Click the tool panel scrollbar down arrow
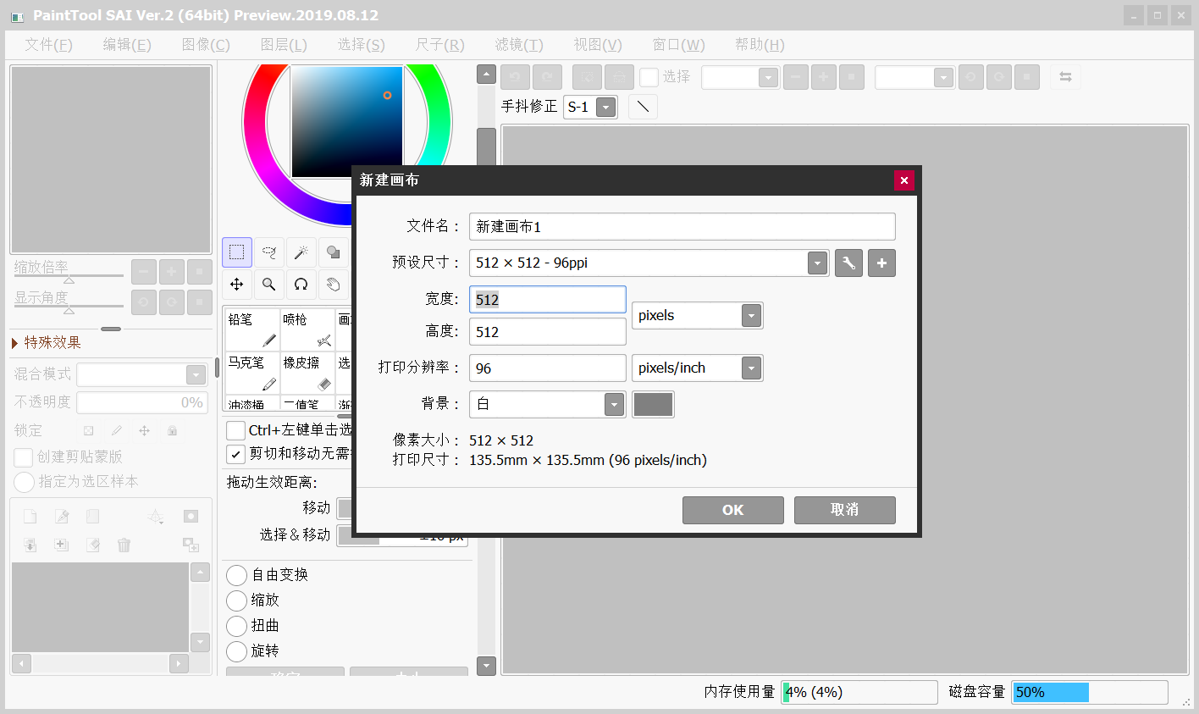The width and height of the screenshot is (1199, 714). click(486, 666)
